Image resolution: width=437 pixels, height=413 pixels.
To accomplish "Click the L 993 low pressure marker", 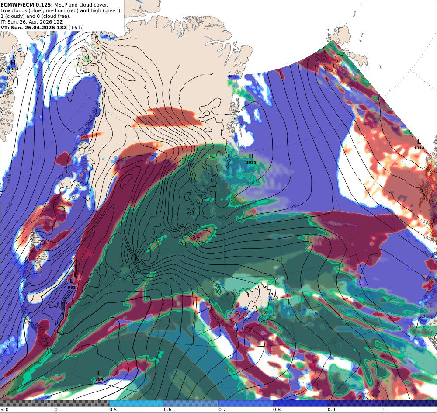I will click(x=72, y=283).
